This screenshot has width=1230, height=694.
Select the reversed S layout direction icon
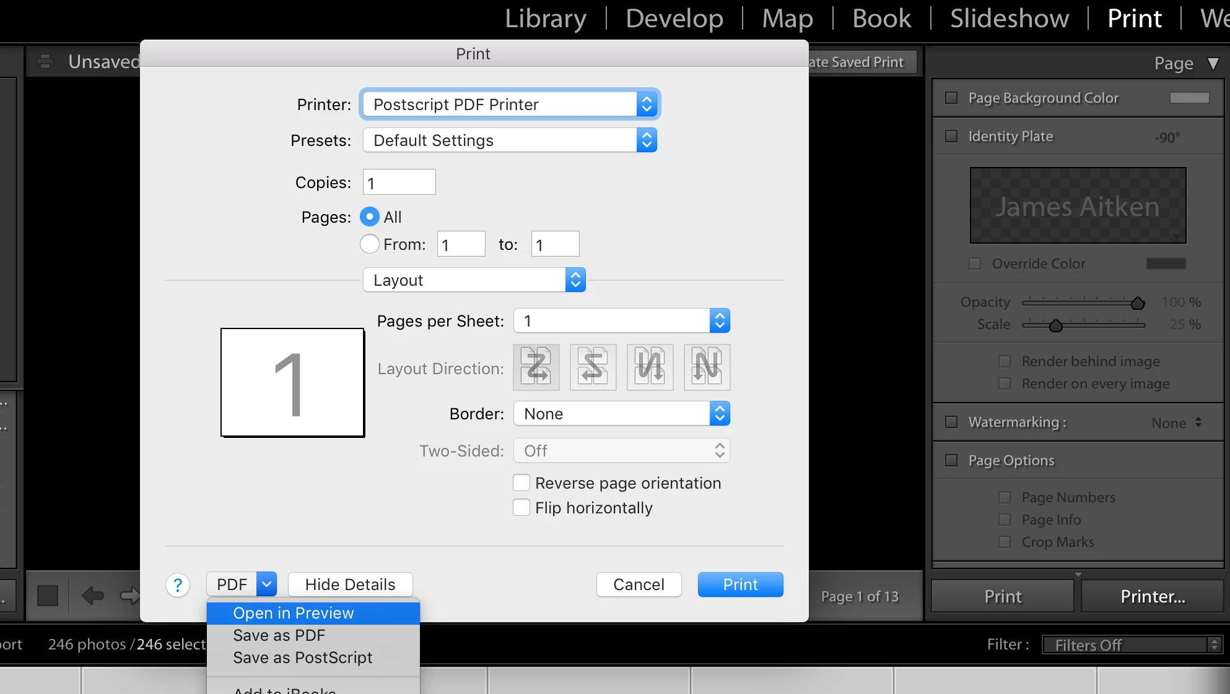tap(593, 367)
